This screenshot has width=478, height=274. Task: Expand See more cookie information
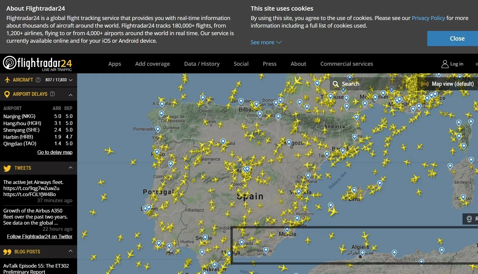pos(266,42)
